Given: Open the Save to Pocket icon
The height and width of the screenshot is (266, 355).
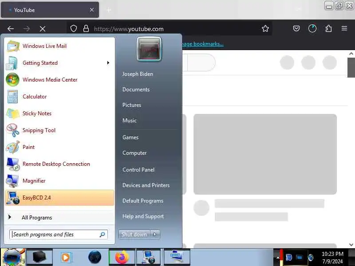Looking at the screenshot, I should click(296, 28).
